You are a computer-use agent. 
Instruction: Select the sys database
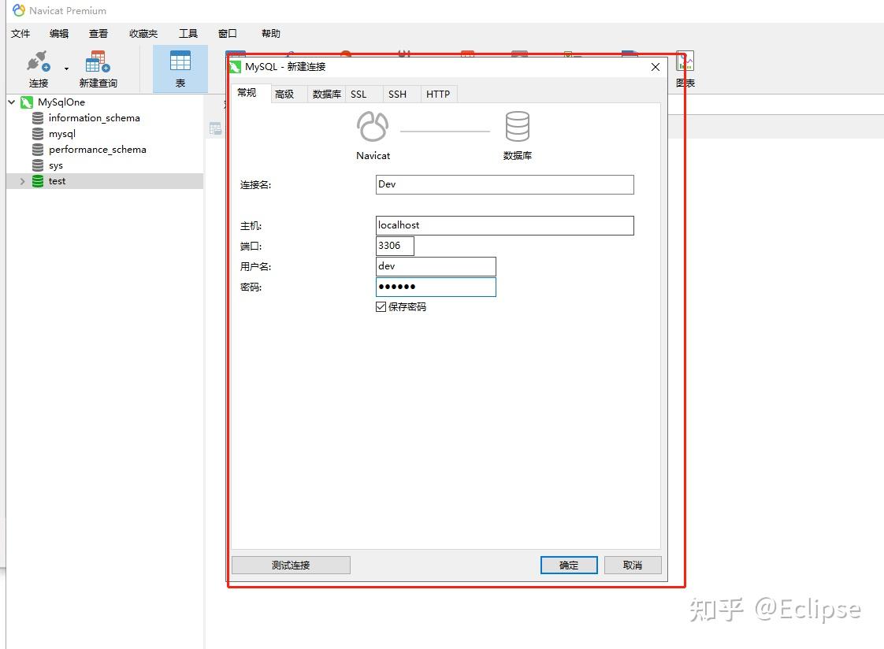pos(56,165)
